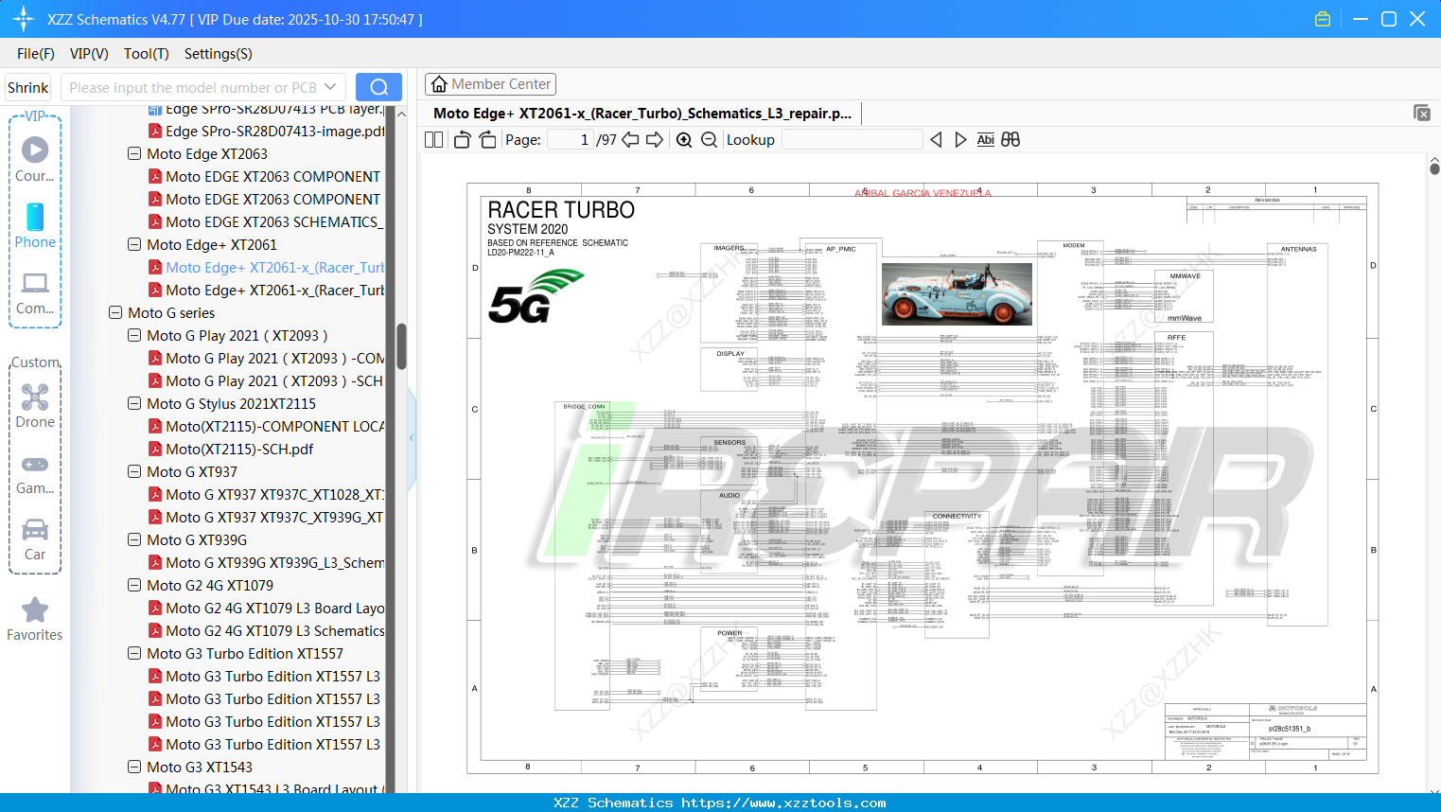Click the Phone icon in the VIP panel
The width and height of the screenshot is (1441, 812).
point(35,217)
